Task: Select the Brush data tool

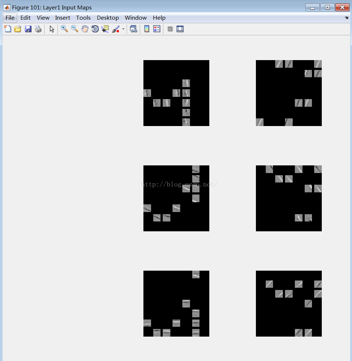Action: click(x=116, y=29)
